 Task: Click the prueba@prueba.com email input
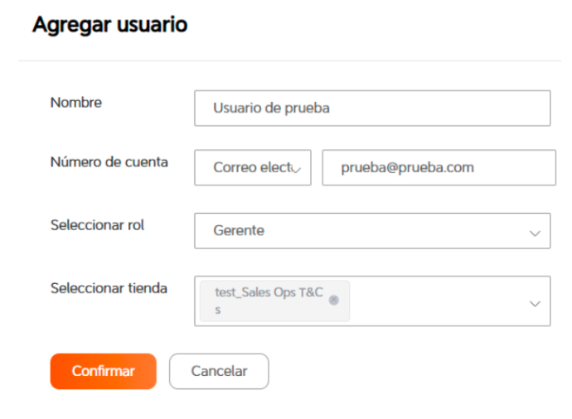tap(439, 167)
